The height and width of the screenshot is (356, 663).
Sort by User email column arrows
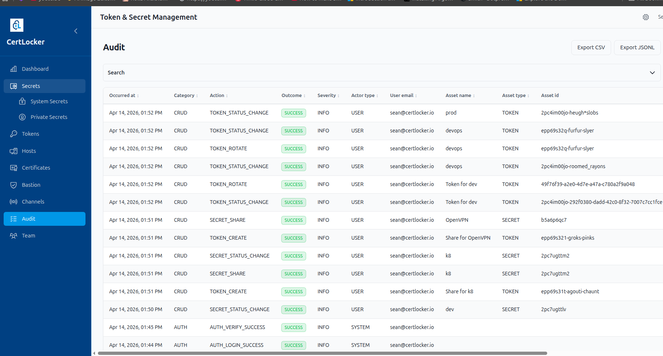coord(416,96)
